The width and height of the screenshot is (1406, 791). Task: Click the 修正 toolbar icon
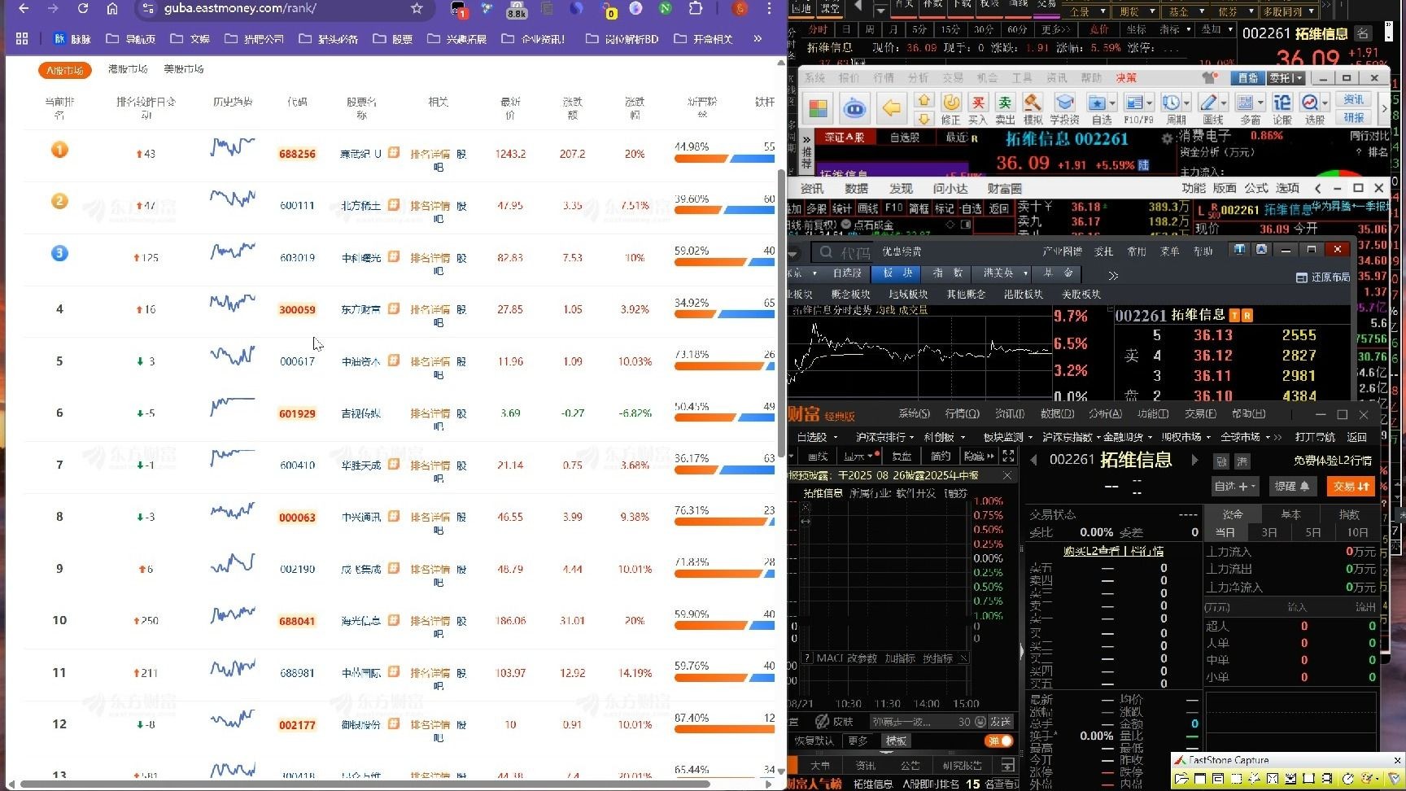(951, 108)
